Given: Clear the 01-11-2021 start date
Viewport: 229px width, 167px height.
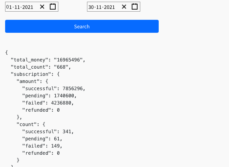Looking at the screenshot, I should (x=42, y=7).
